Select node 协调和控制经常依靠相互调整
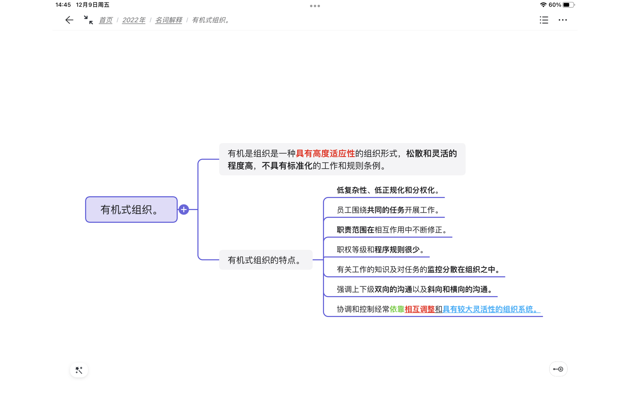Screen dimensions: 630x394 pyautogui.click(x=438, y=309)
